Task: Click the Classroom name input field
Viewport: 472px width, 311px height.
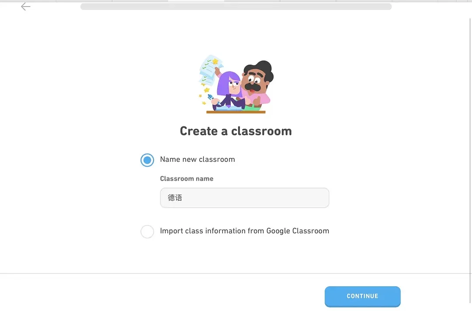Action: pyautogui.click(x=244, y=198)
